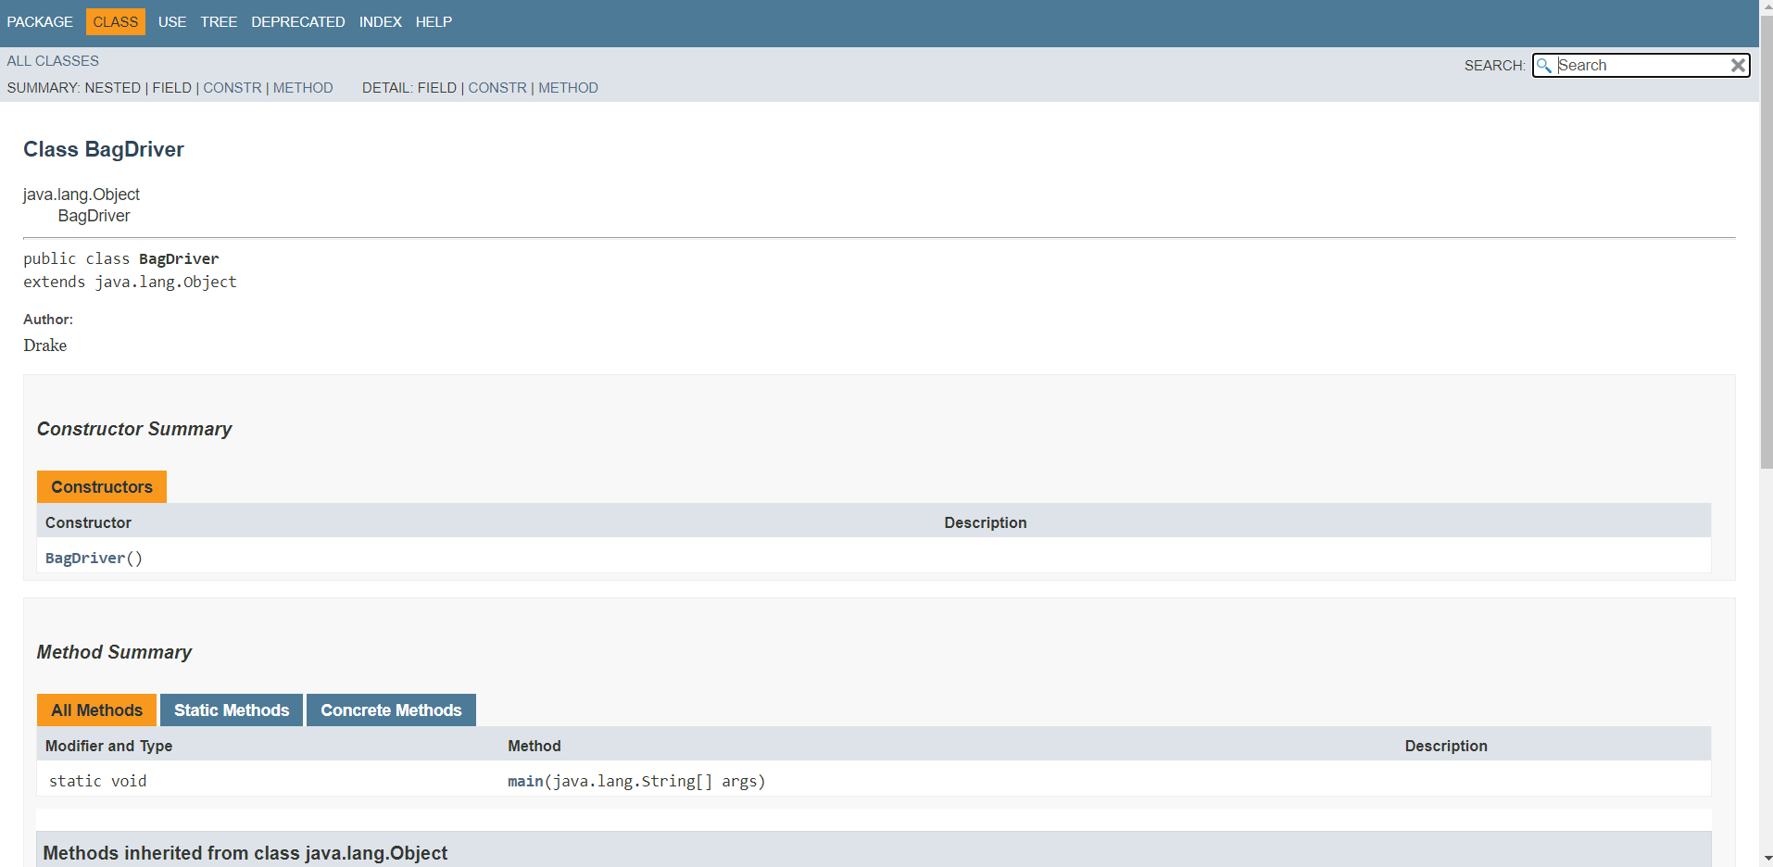Click the Constructor Summary heading
The height and width of the screenshot is (867, 1773).
tap(134, 430)
